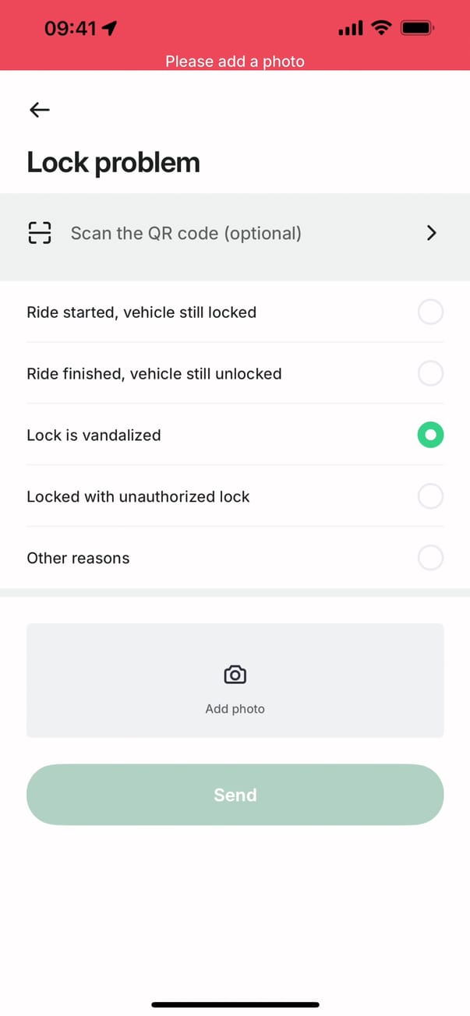
Task: Tap the 'Scan the QR code (optional)' text
Action: [186, 233]
